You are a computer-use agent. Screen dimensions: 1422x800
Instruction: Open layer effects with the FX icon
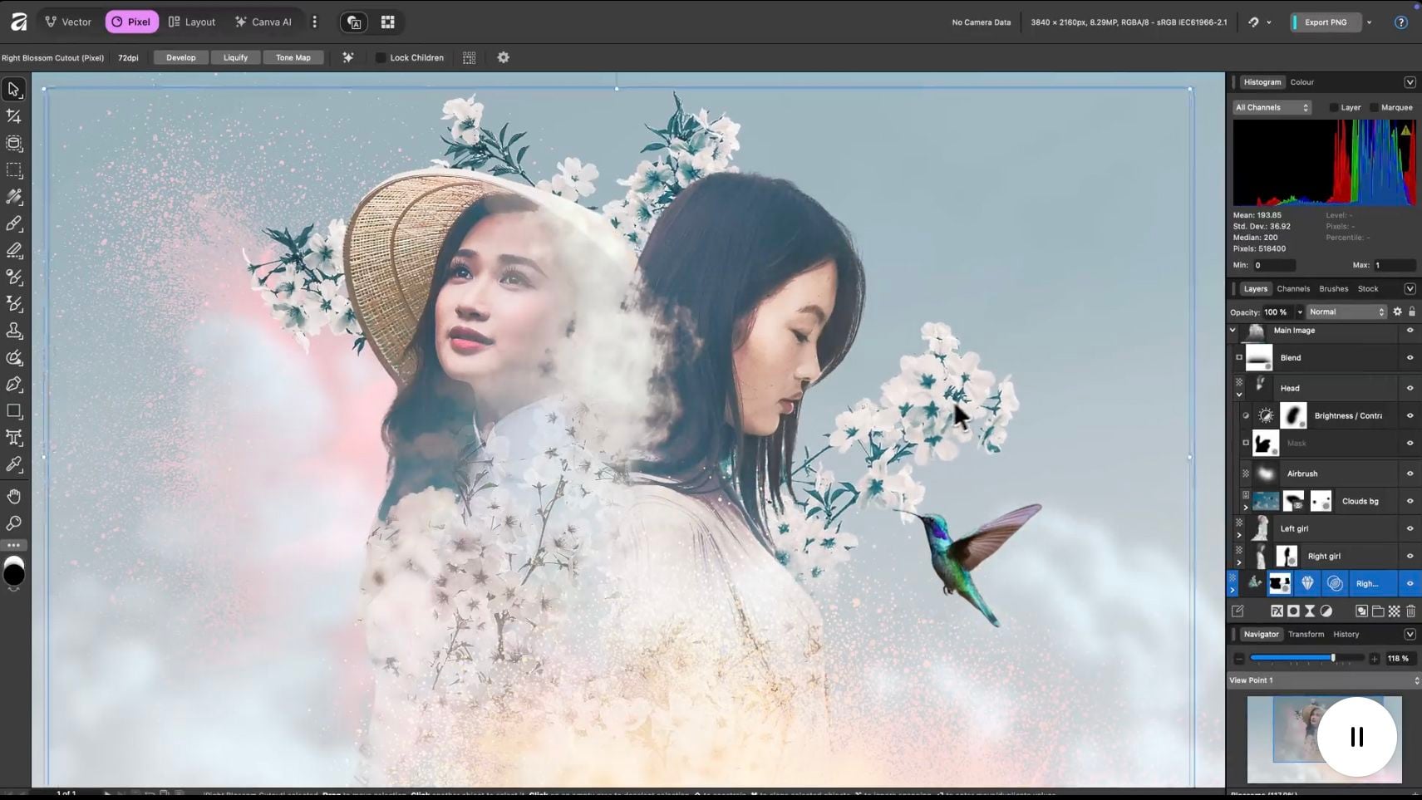1277,611
